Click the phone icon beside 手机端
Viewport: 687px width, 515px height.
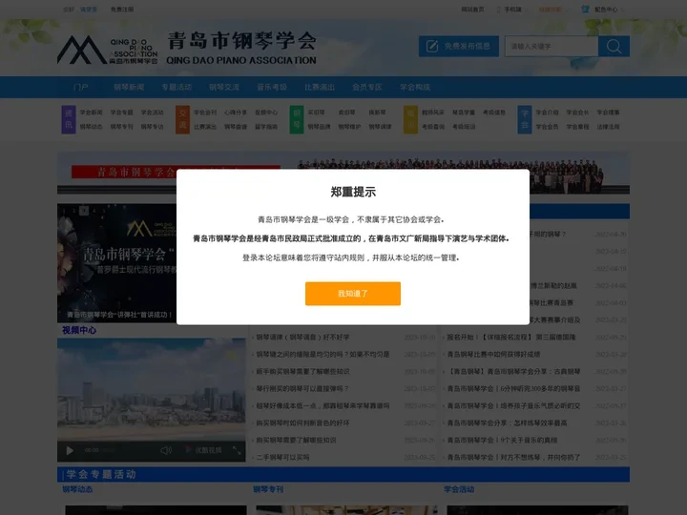point(498,10)
